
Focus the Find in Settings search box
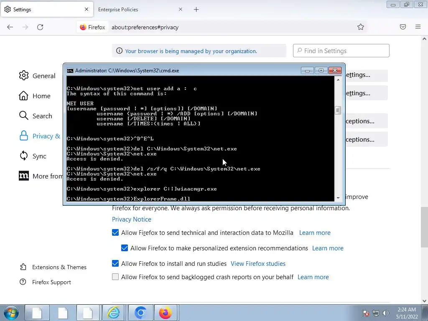(341, 51)
